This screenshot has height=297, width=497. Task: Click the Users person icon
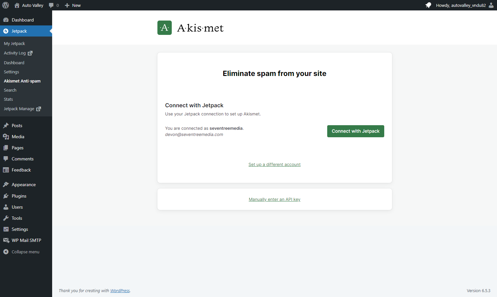tap(6, 207)
